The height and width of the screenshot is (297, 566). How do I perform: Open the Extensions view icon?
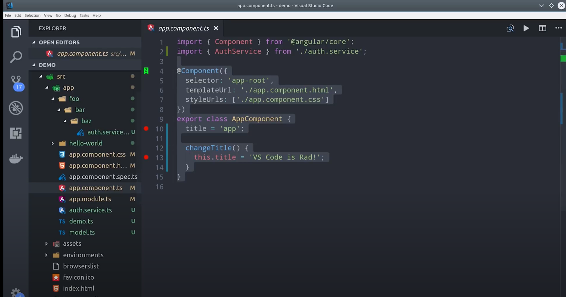click(16, 133)
